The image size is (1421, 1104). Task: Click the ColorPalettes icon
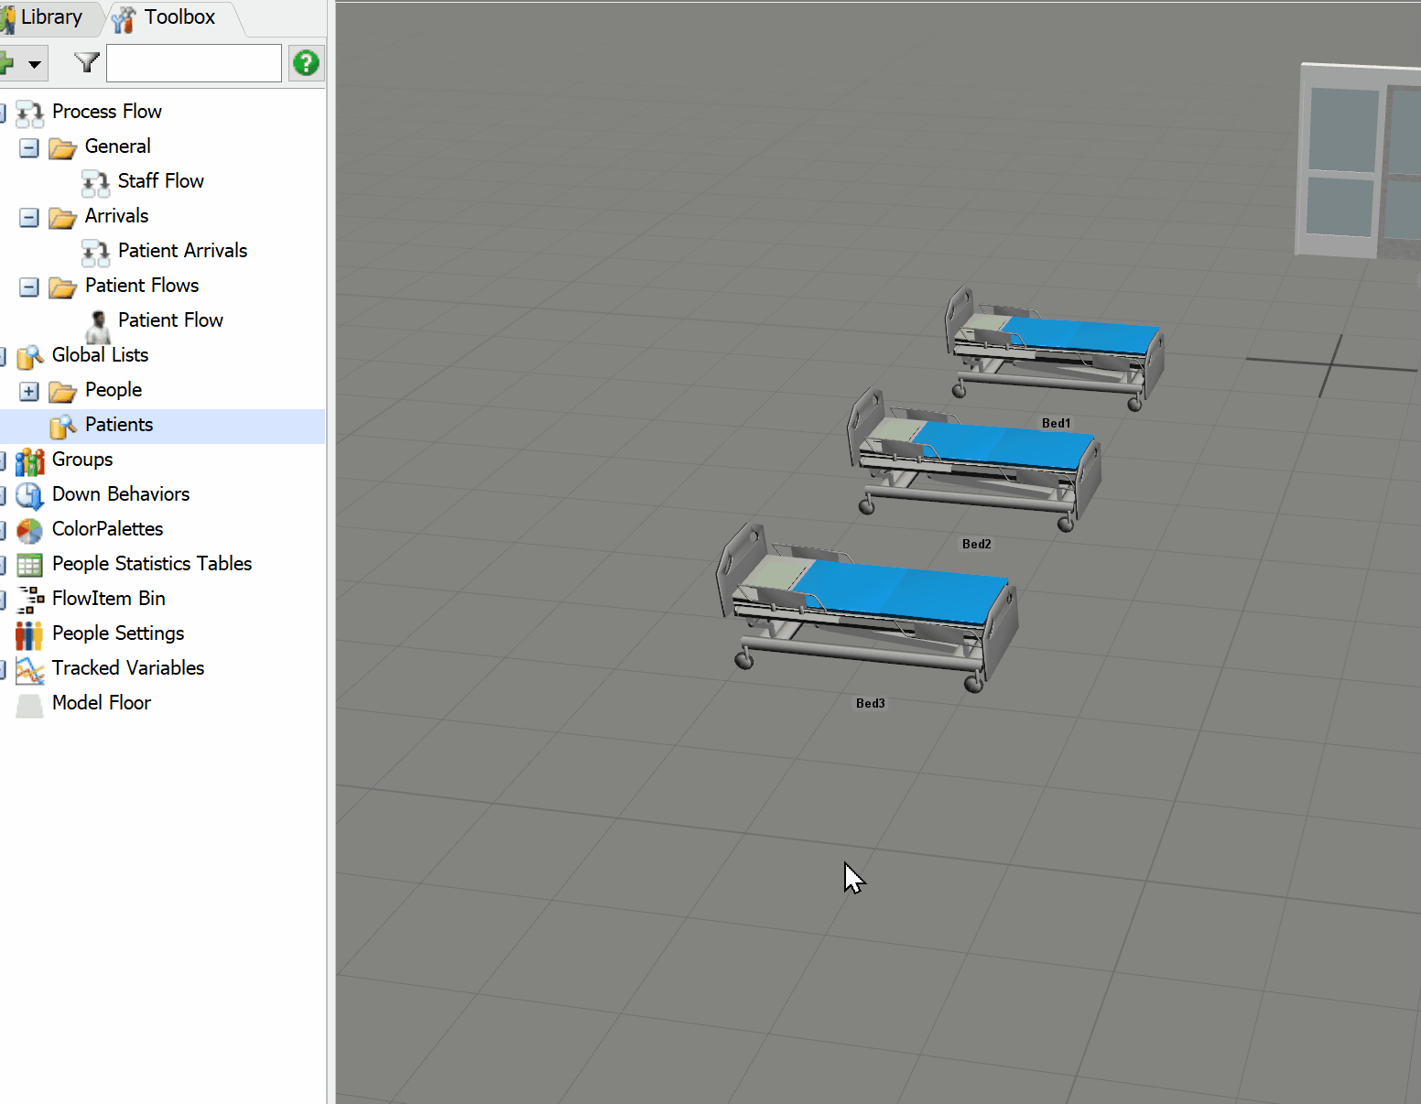click(x=28, y=531)
